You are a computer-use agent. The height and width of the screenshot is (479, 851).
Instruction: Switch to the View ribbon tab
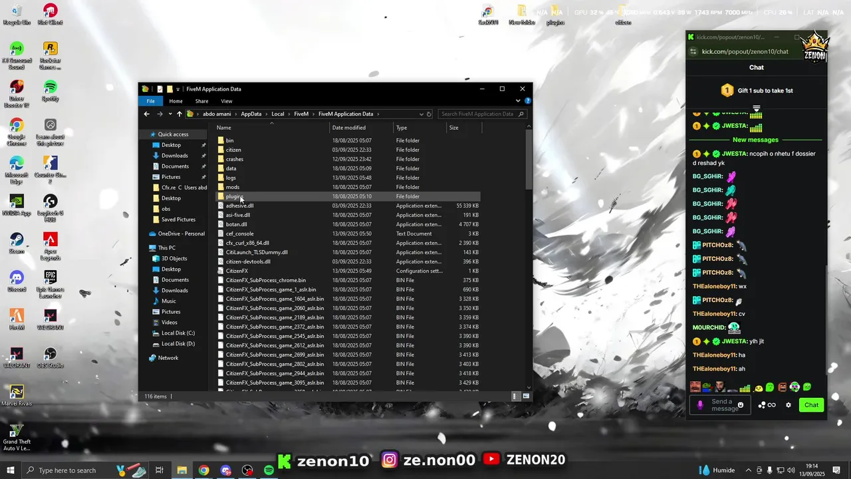pos(227,101)
